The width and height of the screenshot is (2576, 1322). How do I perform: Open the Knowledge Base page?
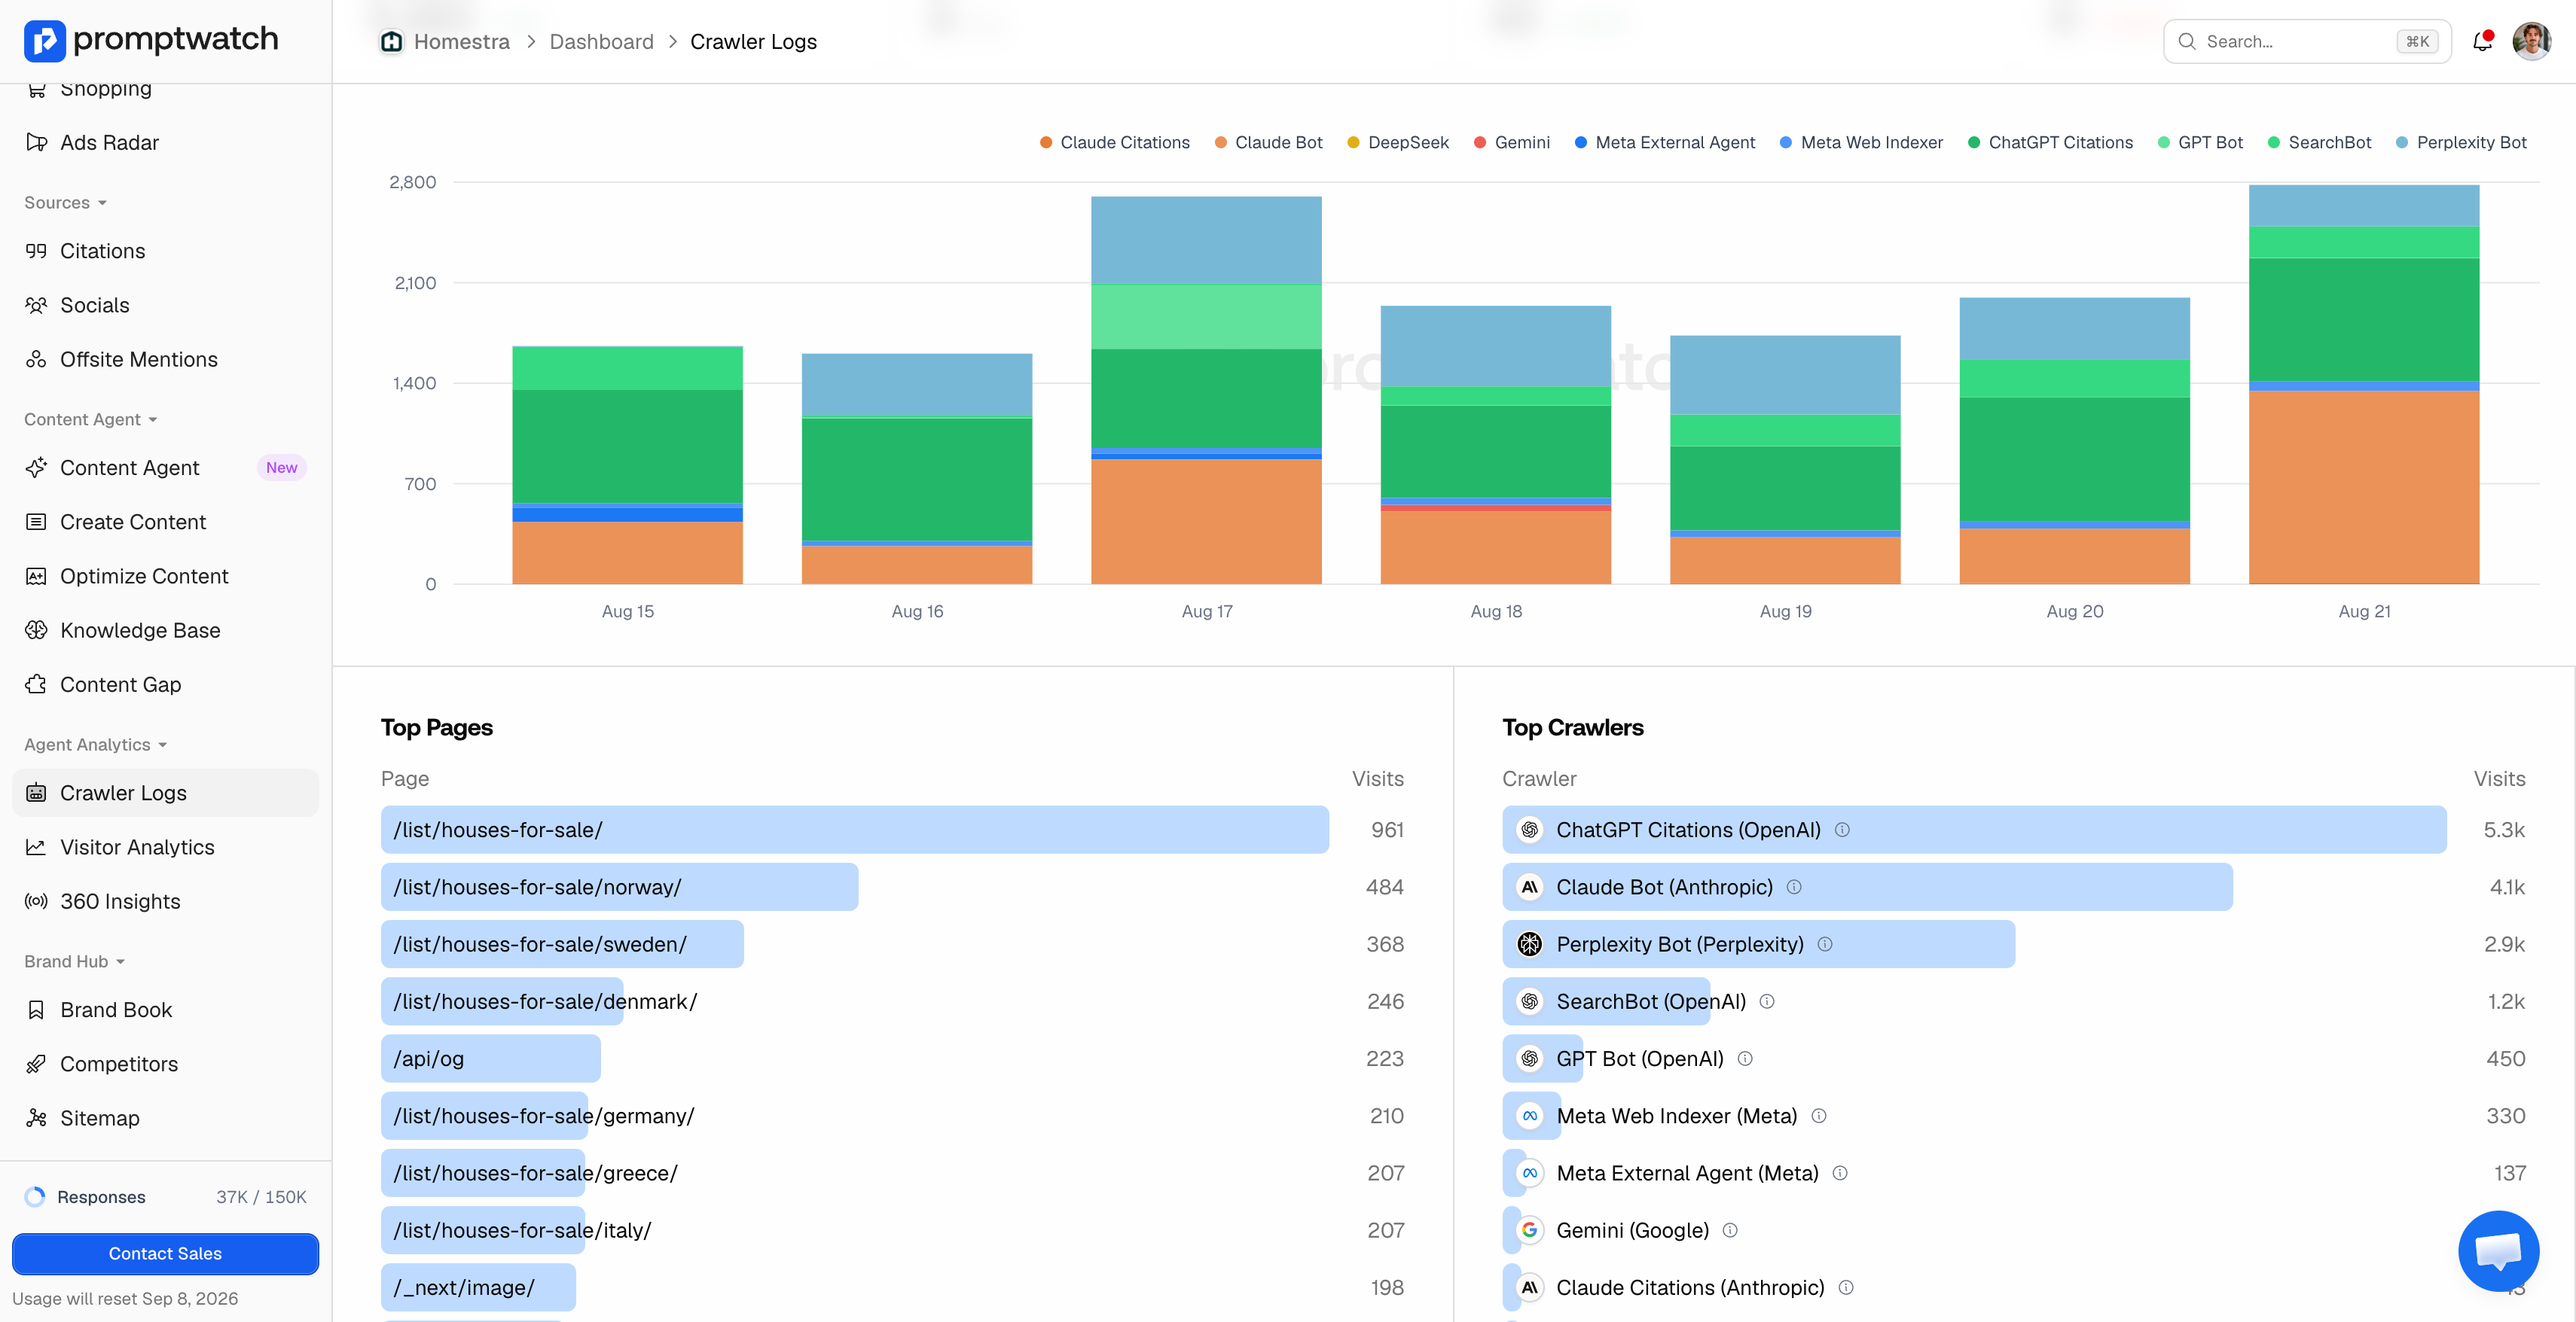165,629
